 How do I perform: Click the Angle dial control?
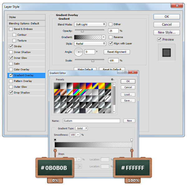(x=79, y=52)
